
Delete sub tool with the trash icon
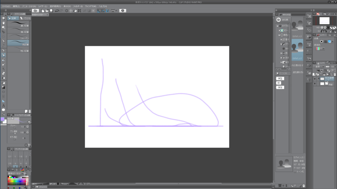pyautogui.click(x=29, y=111)
